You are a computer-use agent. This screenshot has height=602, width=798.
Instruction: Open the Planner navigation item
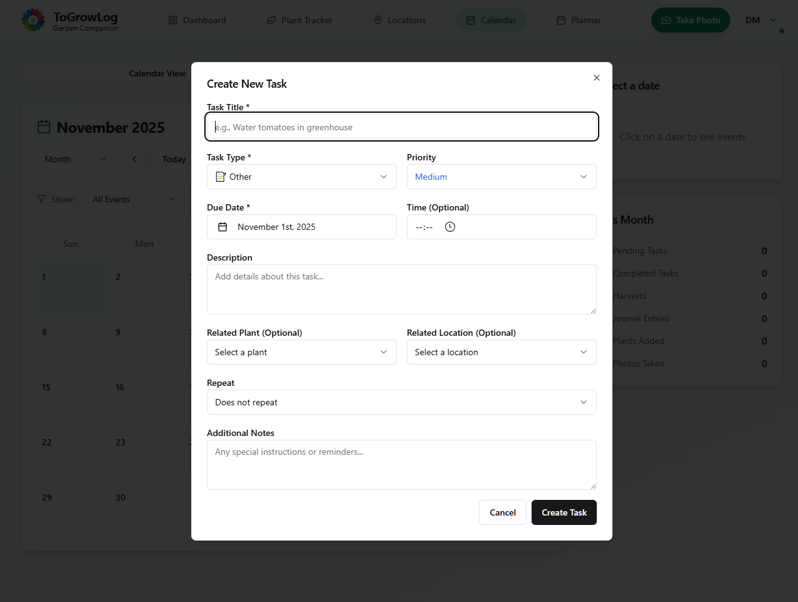[x=579, y=20]
